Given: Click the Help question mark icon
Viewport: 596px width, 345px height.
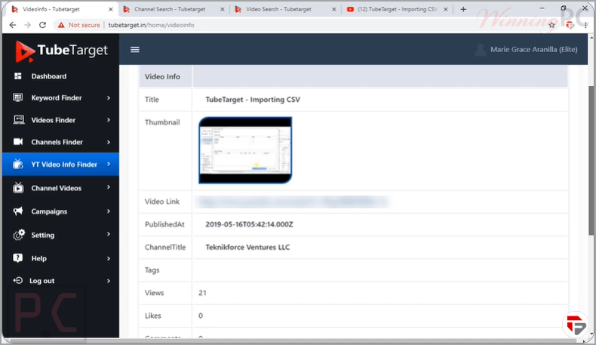Looking at the screenshot, I should click(x=18, y=258).
